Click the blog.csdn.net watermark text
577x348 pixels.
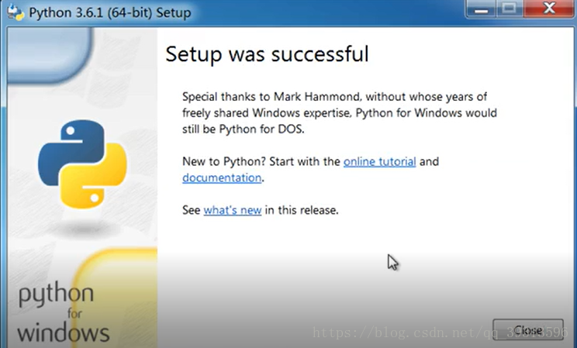click(x=441, y=333)
